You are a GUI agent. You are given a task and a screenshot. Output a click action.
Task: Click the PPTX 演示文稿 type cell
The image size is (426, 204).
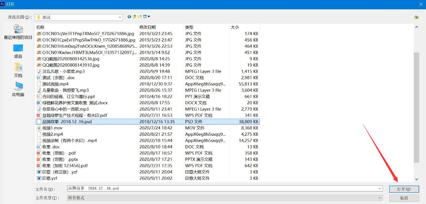[x=198, y=159]
